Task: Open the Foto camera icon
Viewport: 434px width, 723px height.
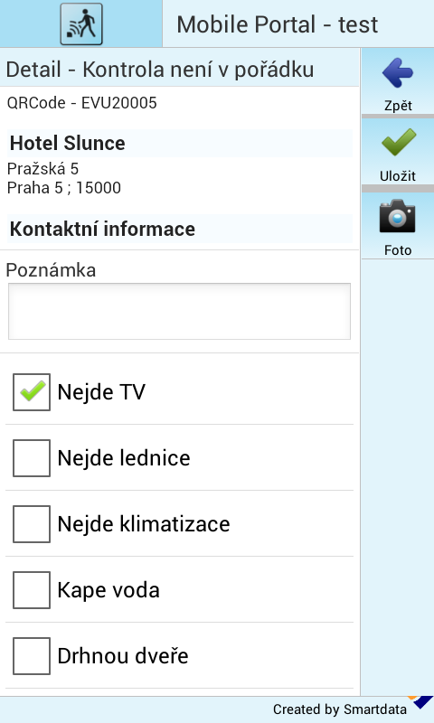Action: [398, 216]
